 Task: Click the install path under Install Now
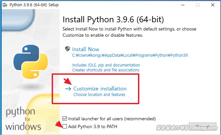(130, 55)
